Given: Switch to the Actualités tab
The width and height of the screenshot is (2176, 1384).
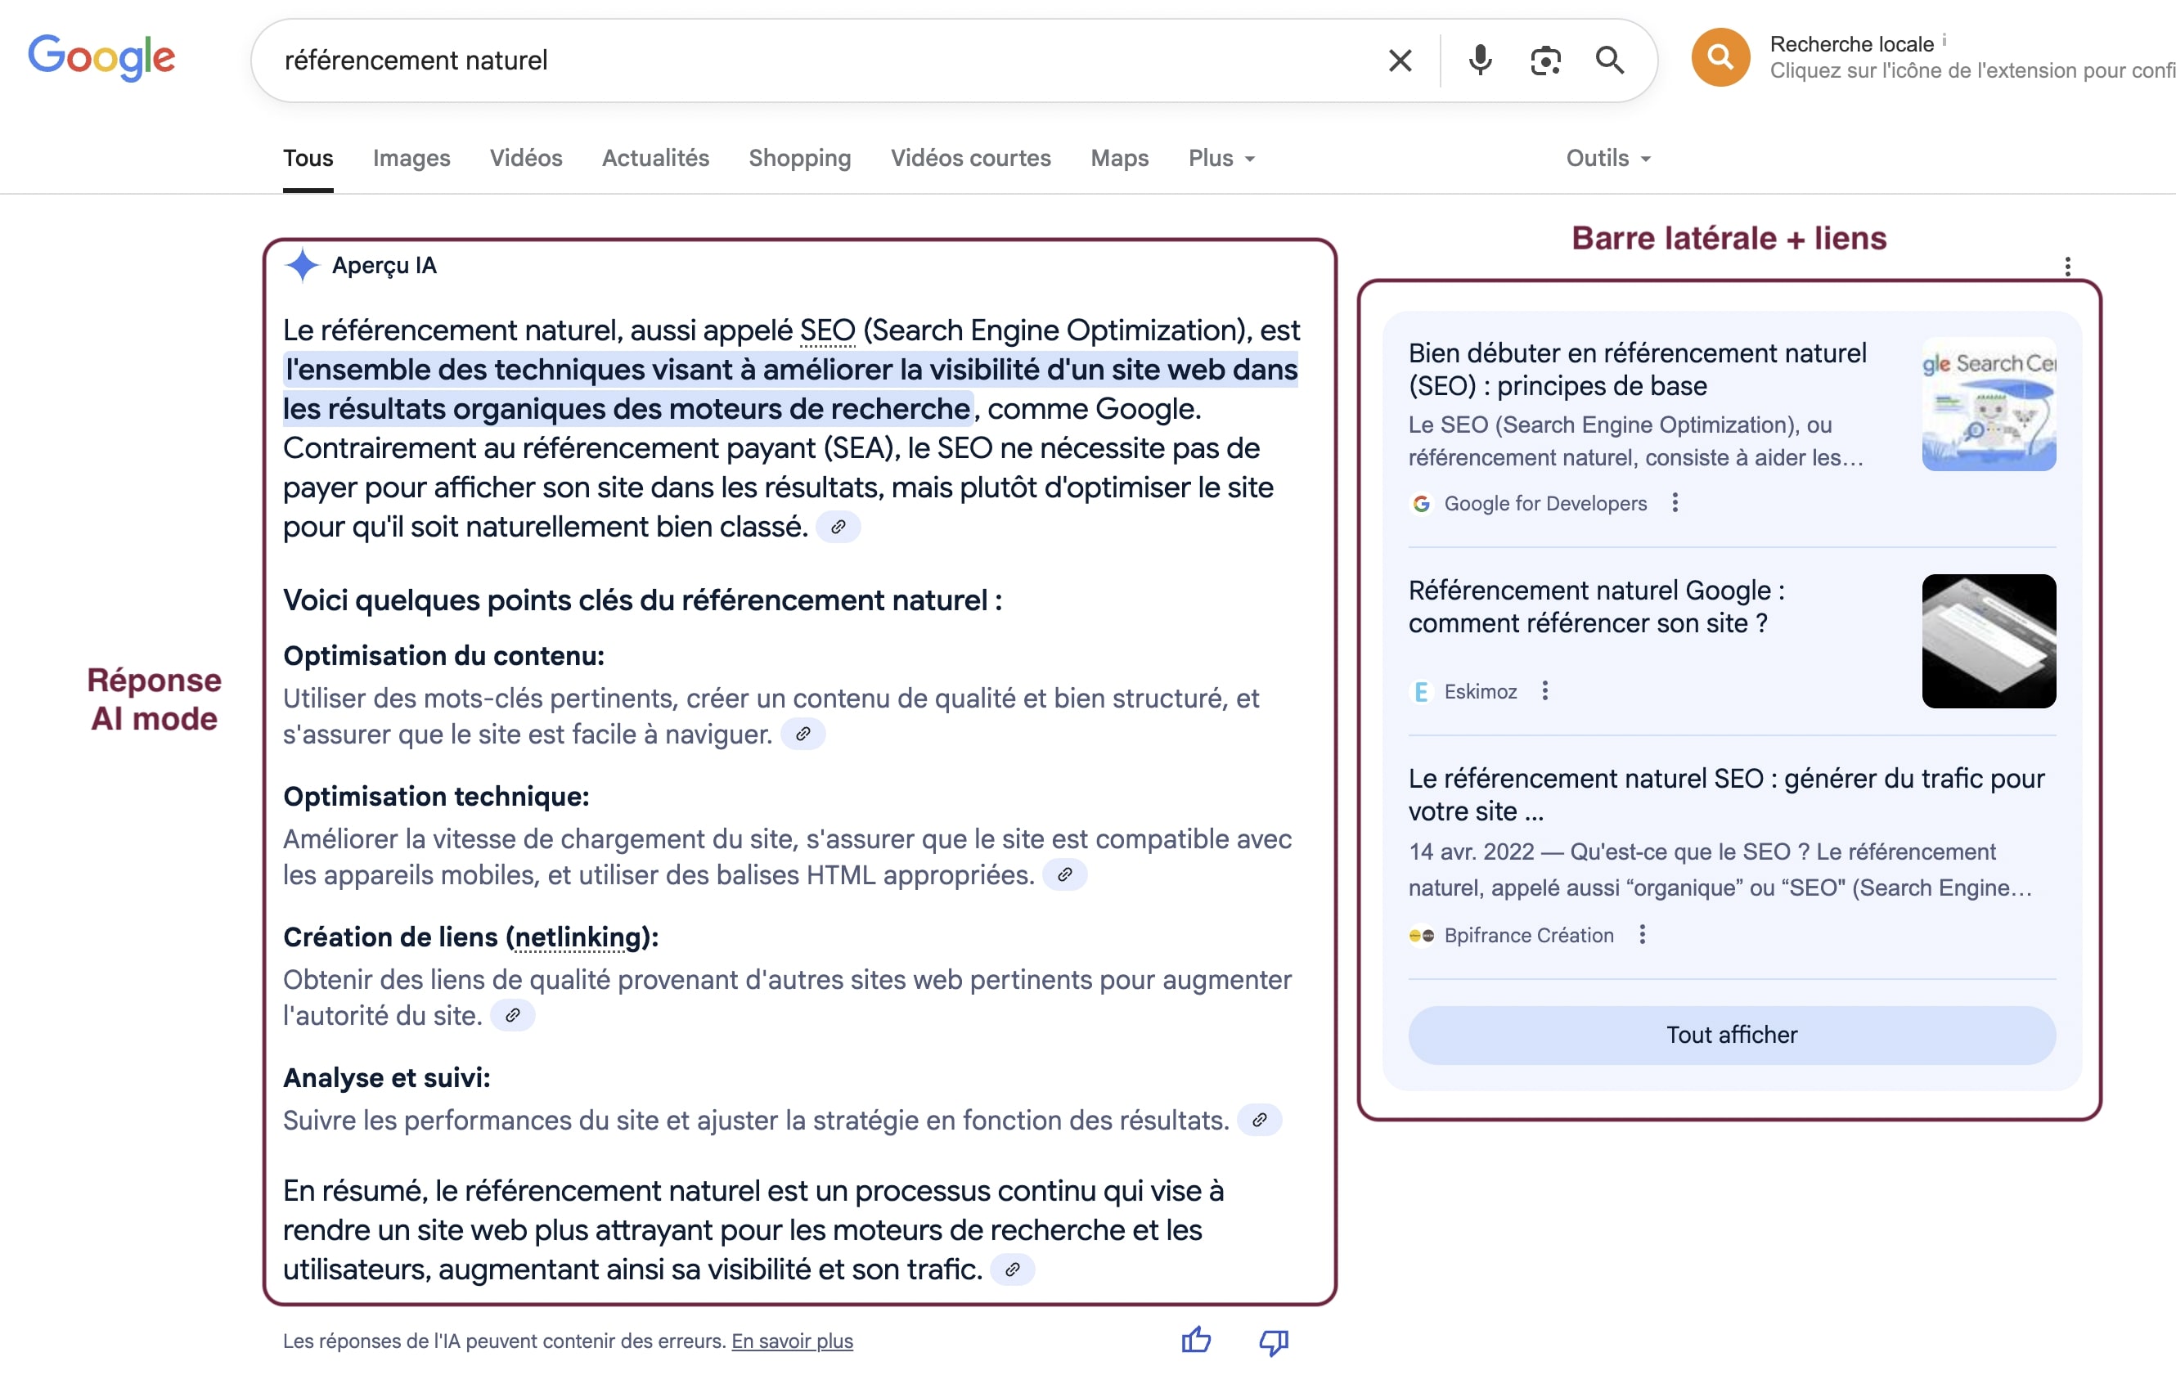Looking at the screenshot, I should [655, 158].
